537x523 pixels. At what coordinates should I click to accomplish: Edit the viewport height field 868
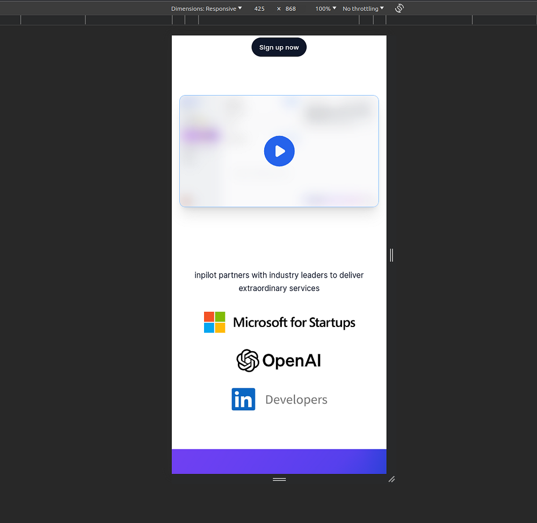coord(291,9)
